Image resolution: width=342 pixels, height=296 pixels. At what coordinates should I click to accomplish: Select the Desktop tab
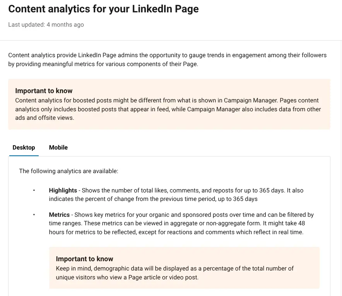coord(24,148)
